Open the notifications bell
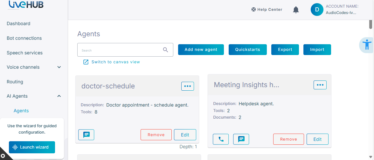Viewport: 374px width, 160px height. coord(296,10)
